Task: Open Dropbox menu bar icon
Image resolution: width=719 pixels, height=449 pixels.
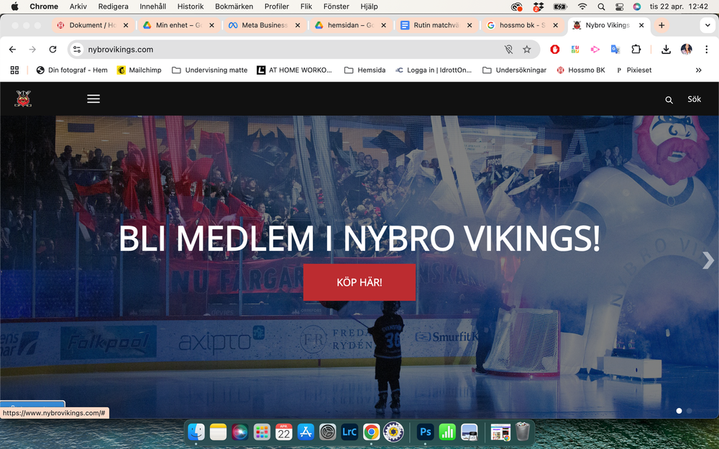Action: click(539, 6)
